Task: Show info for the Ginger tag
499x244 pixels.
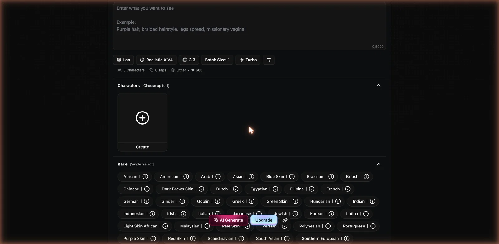Action: pos(182,202)
